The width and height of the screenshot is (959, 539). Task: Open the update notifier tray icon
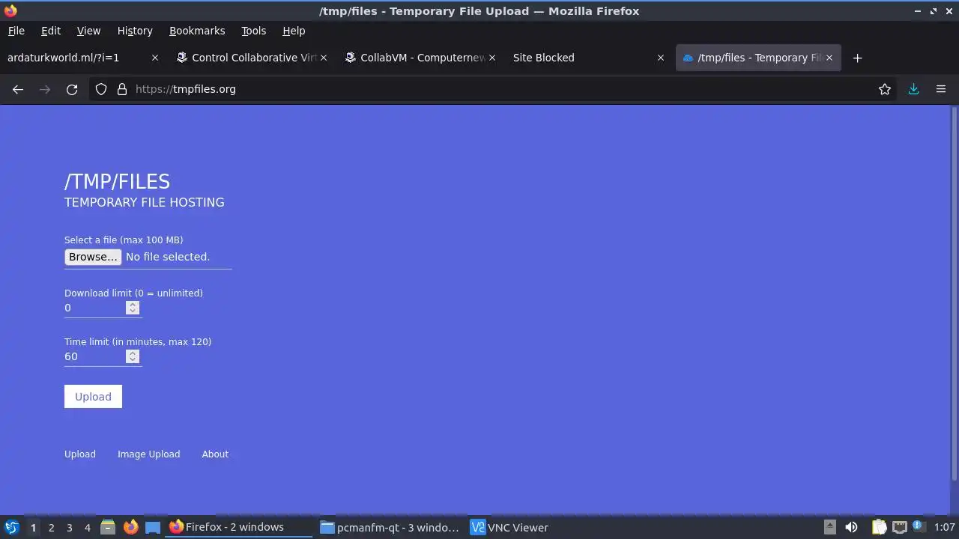tap(918, 527)
